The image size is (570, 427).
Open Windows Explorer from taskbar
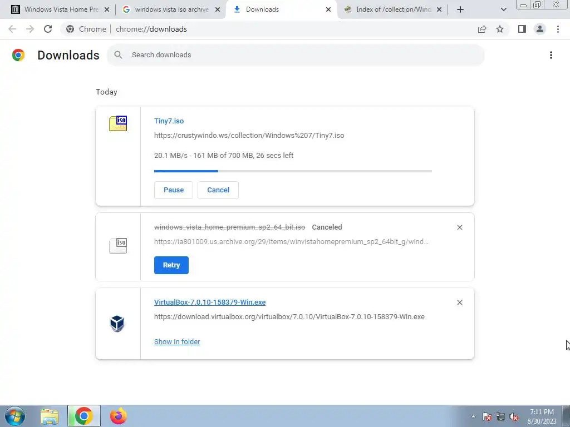click(50, 416)
